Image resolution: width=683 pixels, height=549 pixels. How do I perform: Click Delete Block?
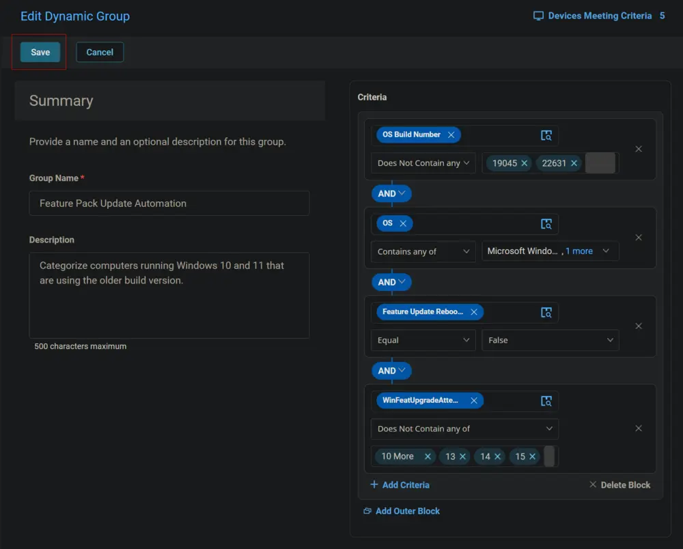tap(620, 485)
